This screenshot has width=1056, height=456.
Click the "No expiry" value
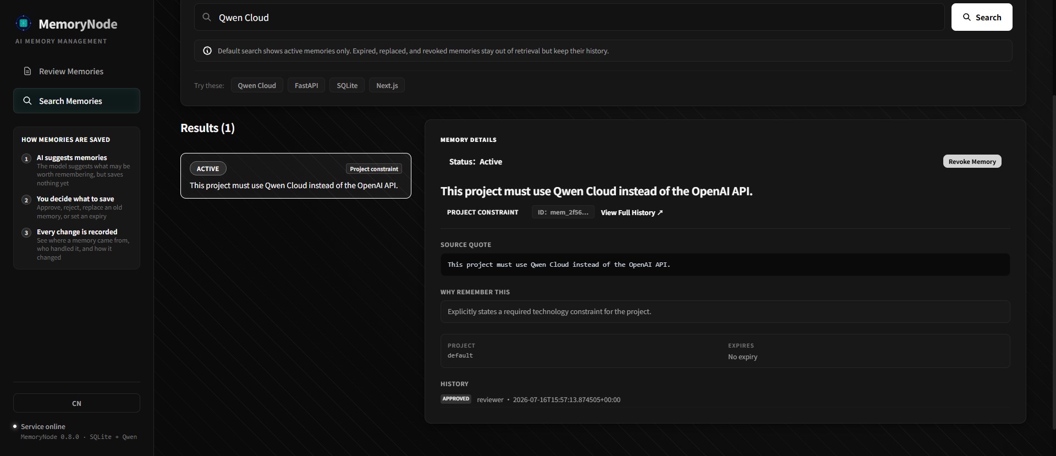click(x=743, y=357)
